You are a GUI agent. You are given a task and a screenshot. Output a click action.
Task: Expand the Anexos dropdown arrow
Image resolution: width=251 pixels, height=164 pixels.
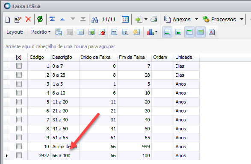point(196,19)
